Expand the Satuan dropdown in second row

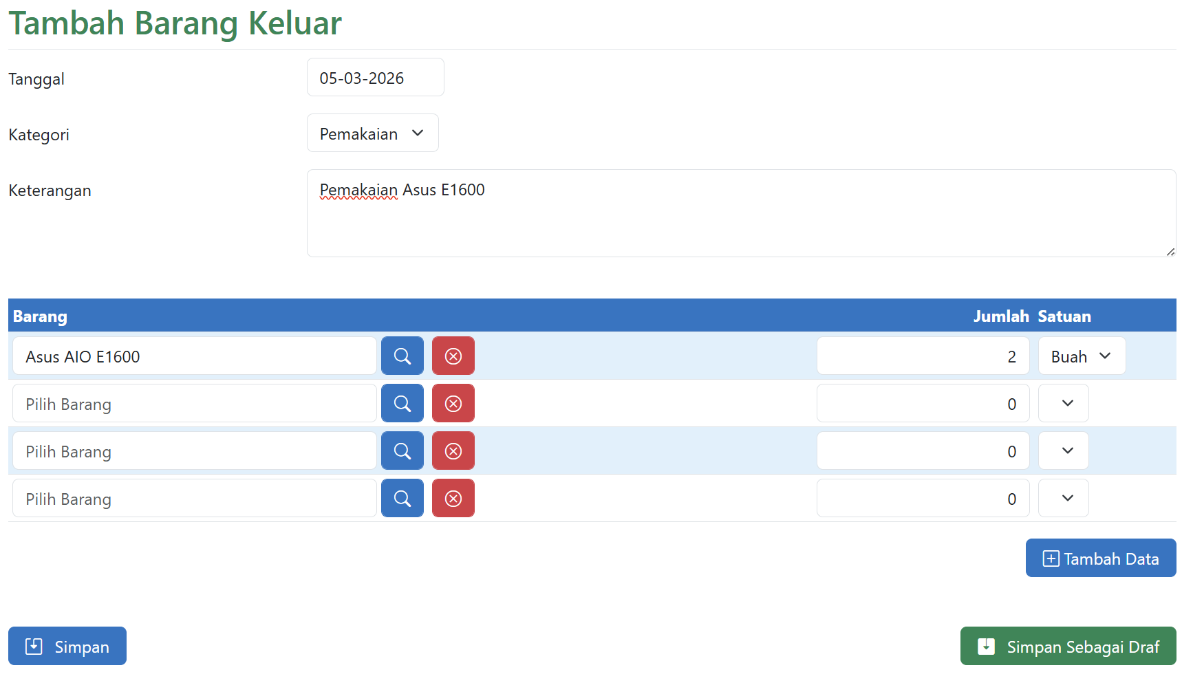[x=1064, y=403]
